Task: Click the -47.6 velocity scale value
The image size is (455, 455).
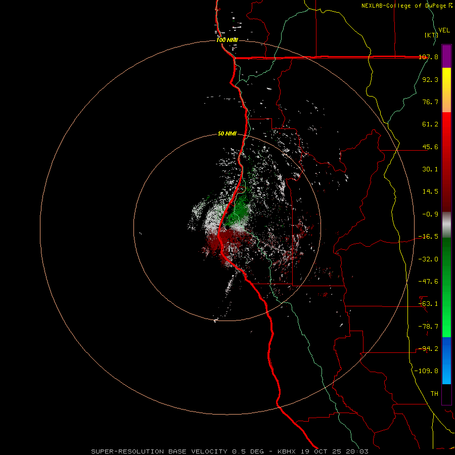Action: point(428,282)
